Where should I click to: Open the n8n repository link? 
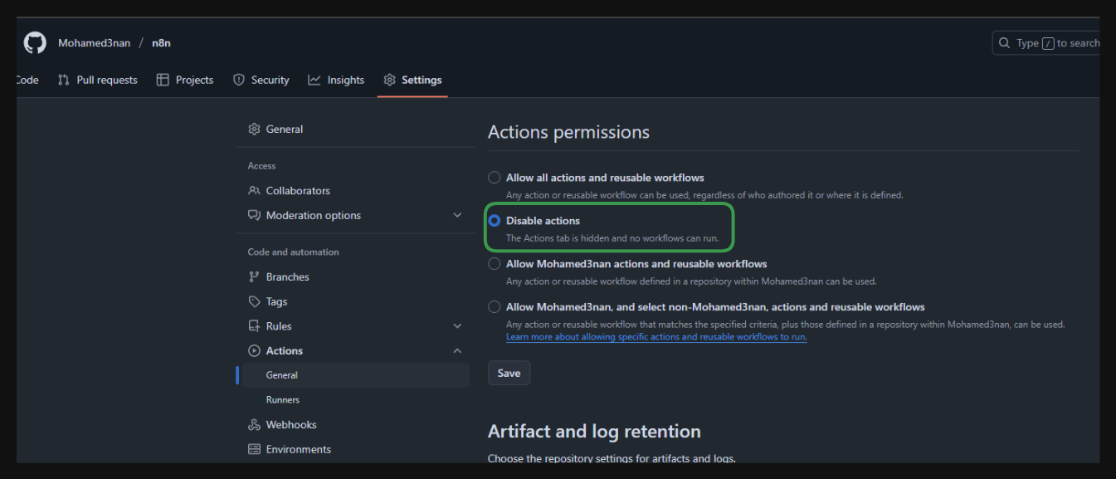point(161,43)
